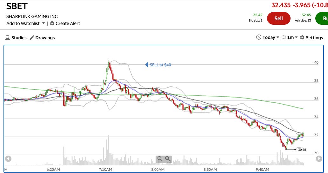Zoom in using the plus magnifier
The height and width of the screenshot is (173, 328).
(x=168, y=159)
